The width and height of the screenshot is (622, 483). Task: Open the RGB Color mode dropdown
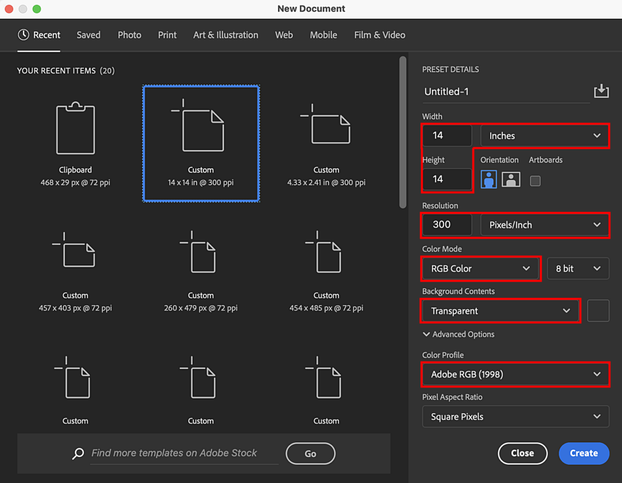[x=480, y=268]
